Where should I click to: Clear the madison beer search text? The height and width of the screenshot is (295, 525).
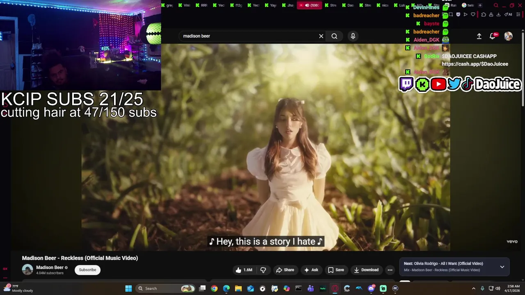(x=321, y=36)
